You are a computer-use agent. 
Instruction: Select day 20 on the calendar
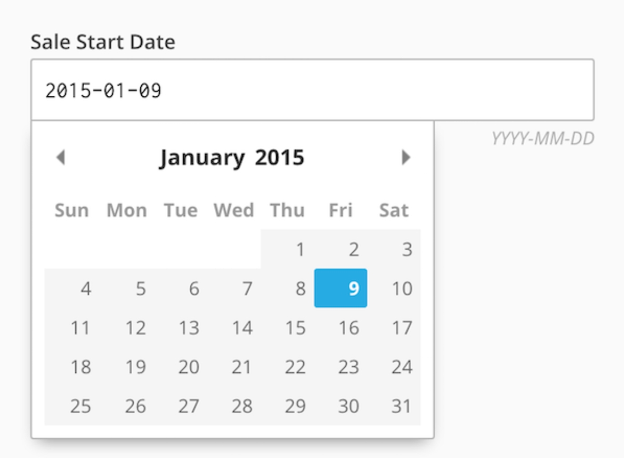180,366
